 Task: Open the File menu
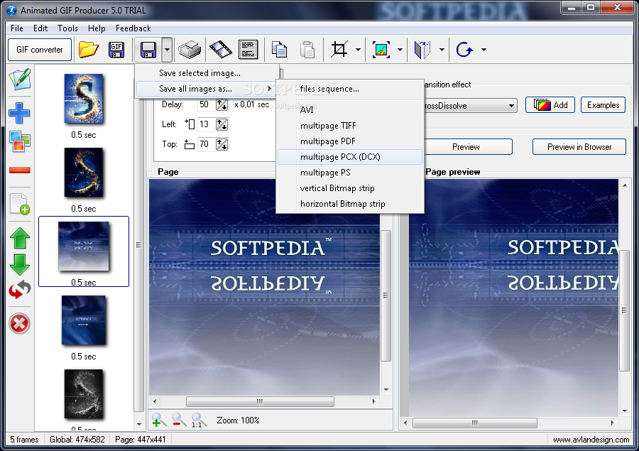[17, 28]
